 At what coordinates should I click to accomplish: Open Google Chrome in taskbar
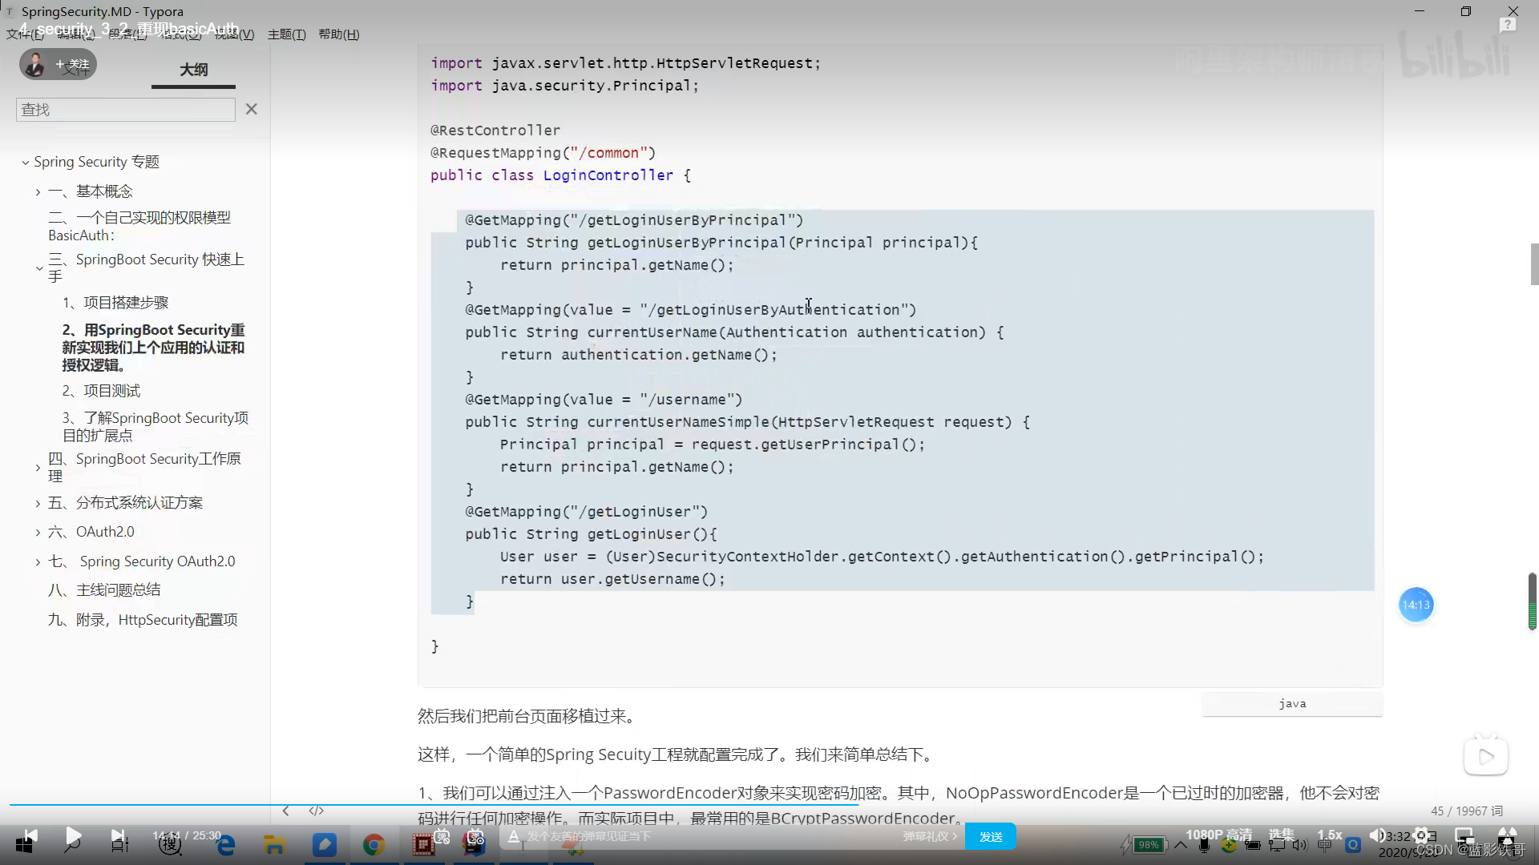click(374, 845)
